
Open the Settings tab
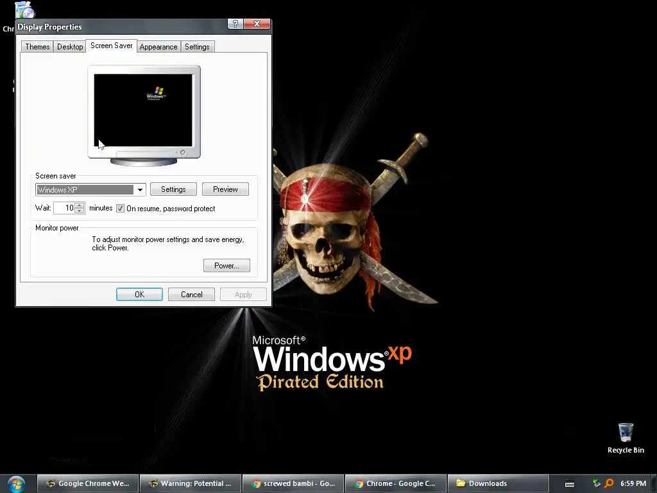tap(197, 46)
